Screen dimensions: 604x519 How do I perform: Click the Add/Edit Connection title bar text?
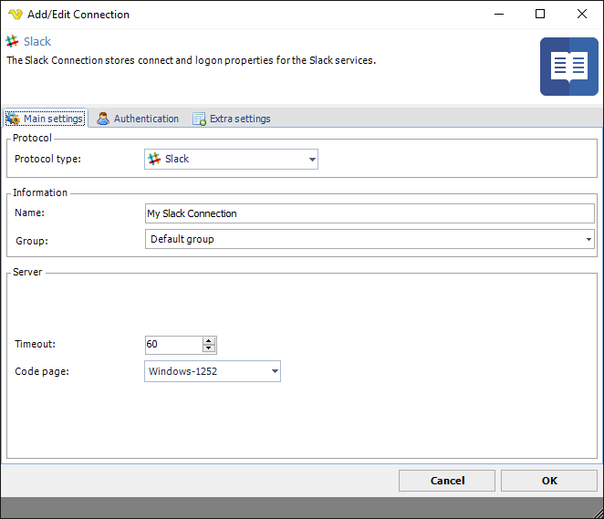click(79, 15)
